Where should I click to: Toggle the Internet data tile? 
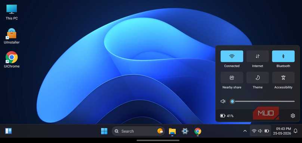point(258,56)
